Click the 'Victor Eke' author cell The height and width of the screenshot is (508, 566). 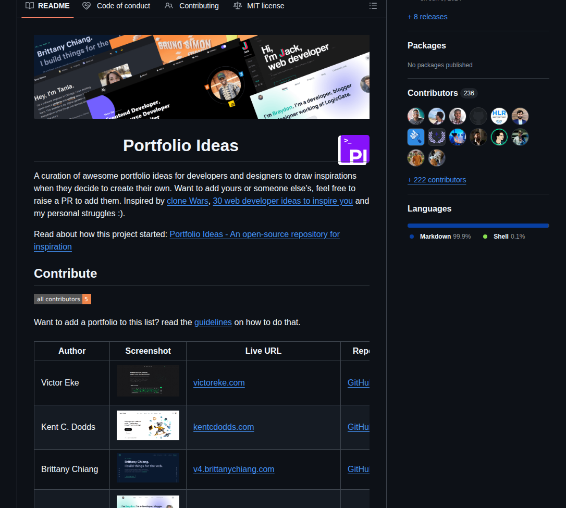pos(72,383)
